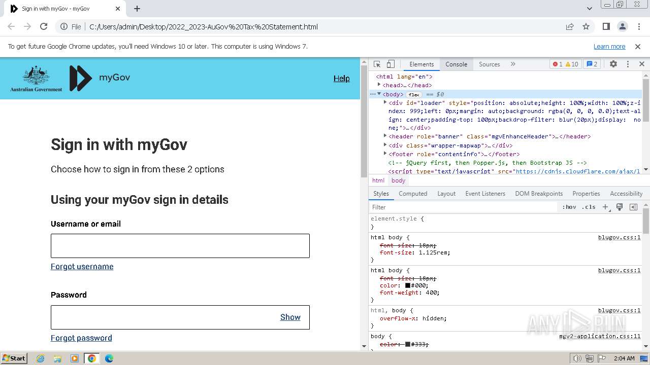Click the #000 color swatch

point(407,285)
